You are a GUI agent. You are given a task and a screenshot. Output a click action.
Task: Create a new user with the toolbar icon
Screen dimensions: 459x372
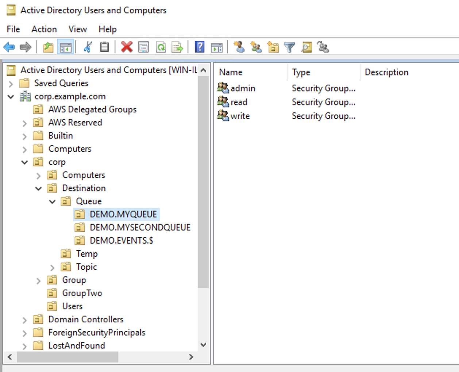240,47
